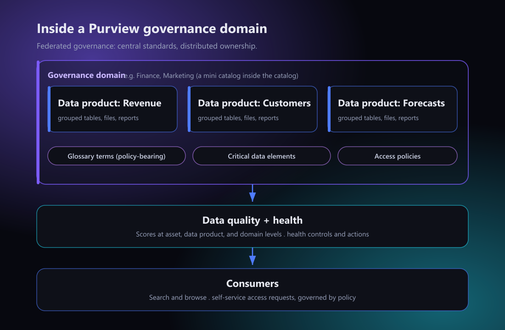Click 'grouped tables, files, reports' under Customers
The height and width of the screenshot is (330, 505).
click(x=238, y=118)
